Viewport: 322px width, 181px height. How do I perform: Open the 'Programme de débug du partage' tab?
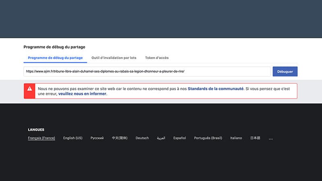click(55, 58)
